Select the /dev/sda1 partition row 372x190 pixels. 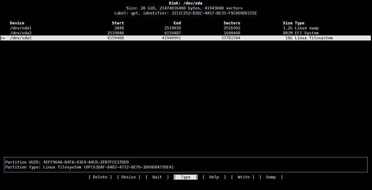[21, 28]
